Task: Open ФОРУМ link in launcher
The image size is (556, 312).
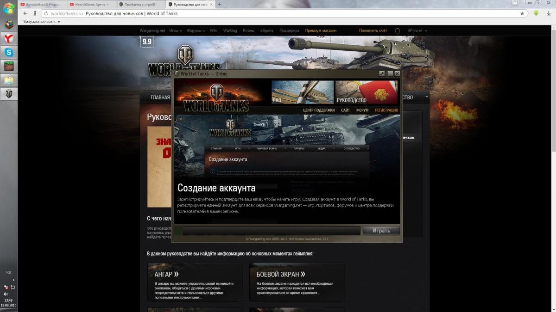Action: point(362,110)
